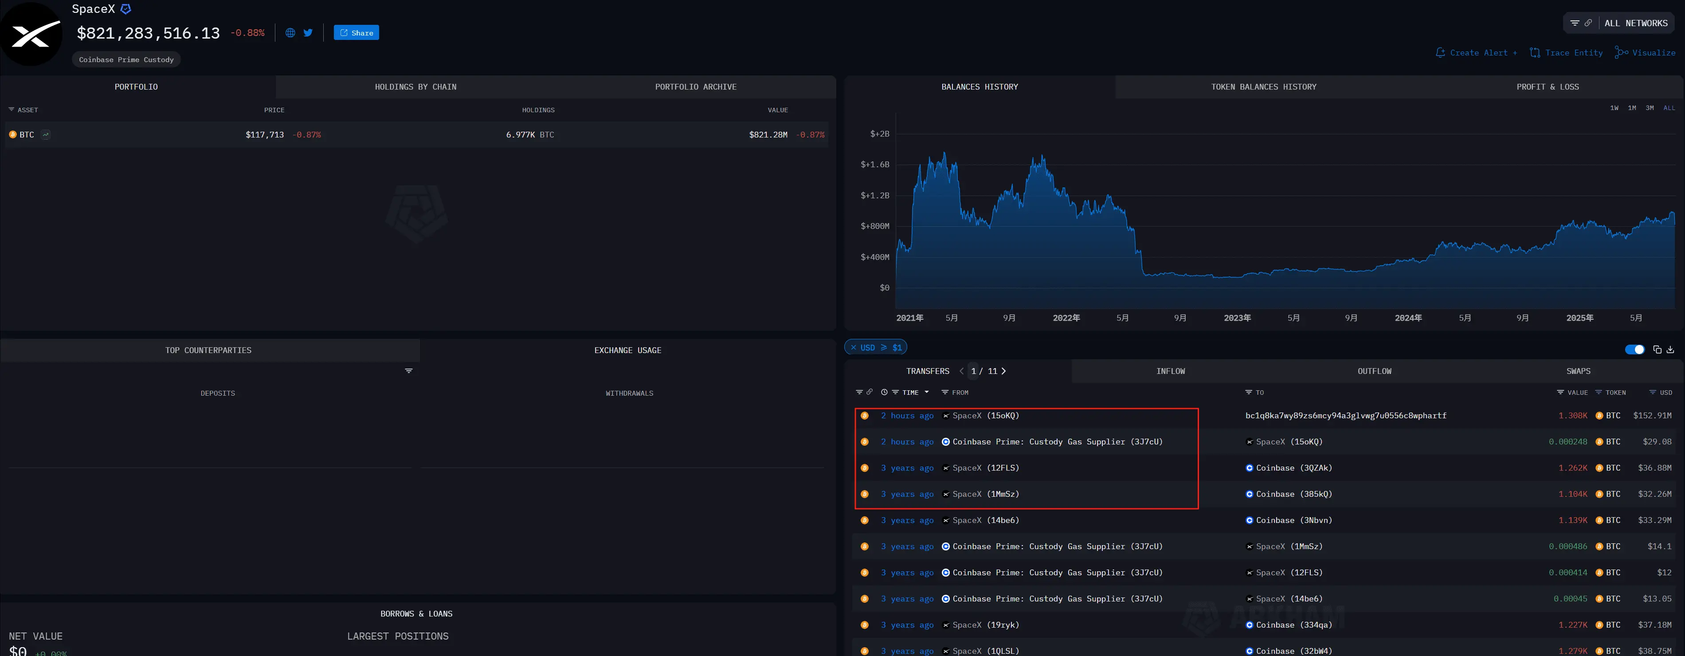Open the Portfolio Archive tab

coord(695,87)
